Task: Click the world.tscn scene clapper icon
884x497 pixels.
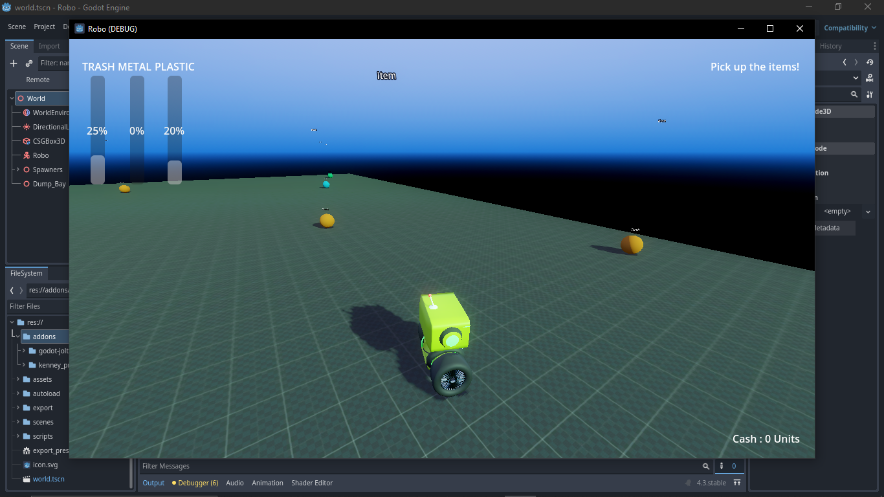Action: pos(27,479)
